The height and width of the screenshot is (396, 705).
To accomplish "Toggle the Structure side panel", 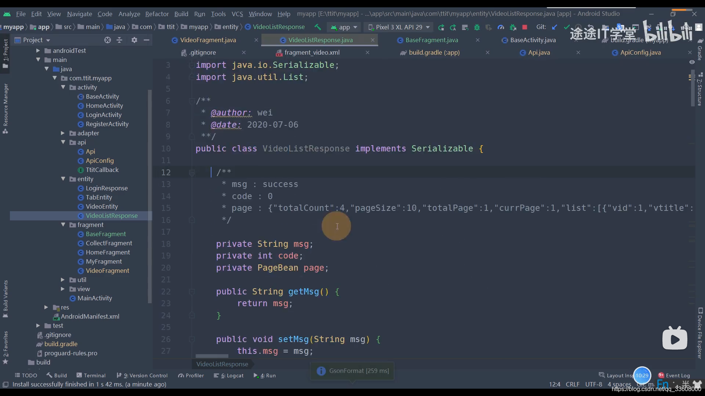I will pos(700,89).
